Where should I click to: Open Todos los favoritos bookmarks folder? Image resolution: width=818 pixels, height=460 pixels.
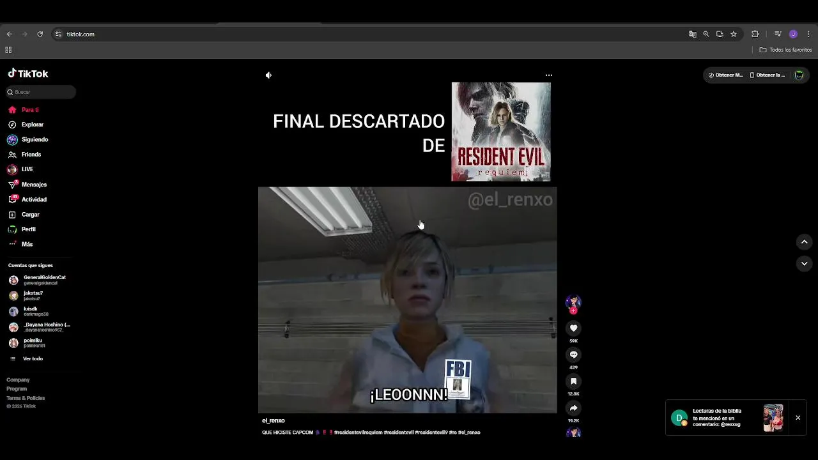[x=786, y=50]
